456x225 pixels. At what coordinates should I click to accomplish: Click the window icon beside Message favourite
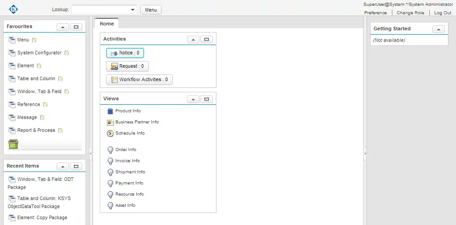pos(12,117)
